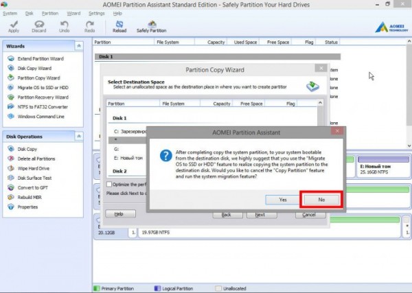Click Back button in Partition Copy Wizard
Image resolution: width=412 pixels, height=293 pixels.
point(227,215)
